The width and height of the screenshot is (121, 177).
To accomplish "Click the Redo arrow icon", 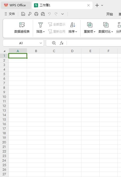I will [x=56, y=14].
